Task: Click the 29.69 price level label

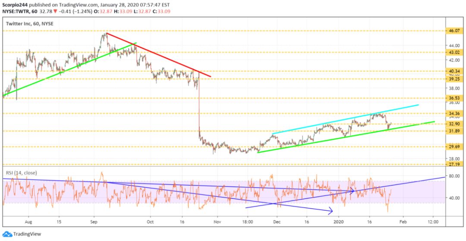Action: coord(454,146)
